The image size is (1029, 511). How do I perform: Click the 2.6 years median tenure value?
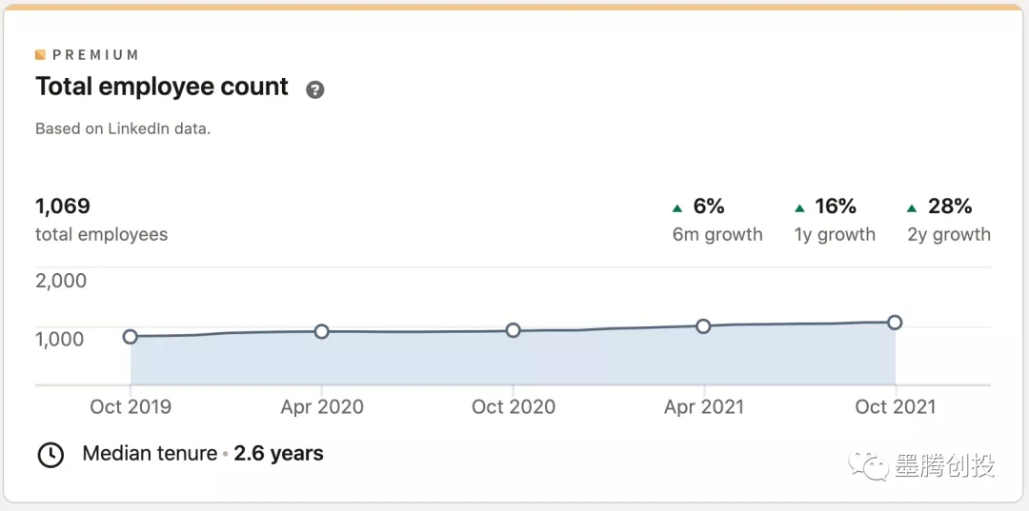(278, 454)
